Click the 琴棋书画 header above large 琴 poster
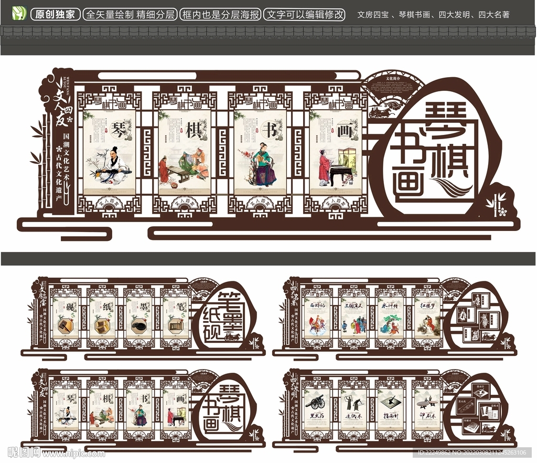Viewport: 537px width, 463px height. pyautogui.click(x=109, y=102)
